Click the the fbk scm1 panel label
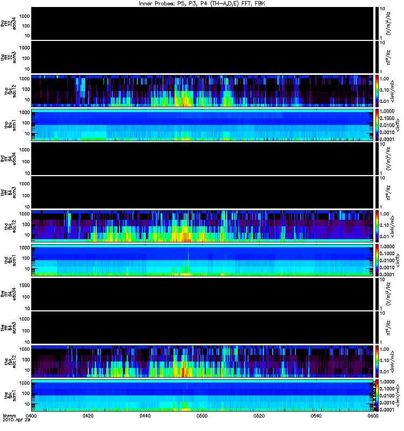Image resolution: width=404 pixels, height=431 pixels. tap(10, 395)
